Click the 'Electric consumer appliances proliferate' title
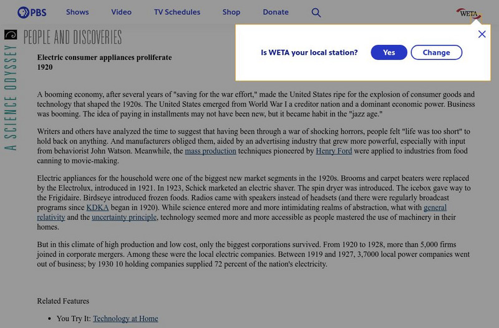 (104, 57)
